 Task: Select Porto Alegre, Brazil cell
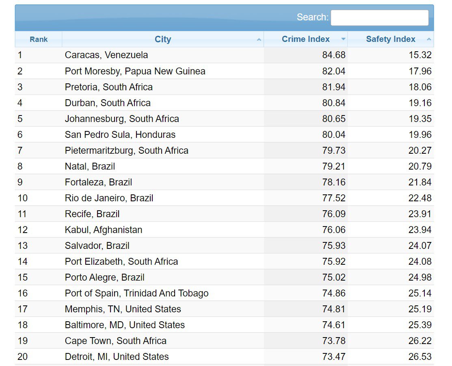163,277
